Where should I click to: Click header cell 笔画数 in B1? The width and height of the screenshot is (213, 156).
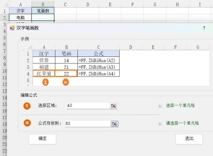[x=43, y=11]
